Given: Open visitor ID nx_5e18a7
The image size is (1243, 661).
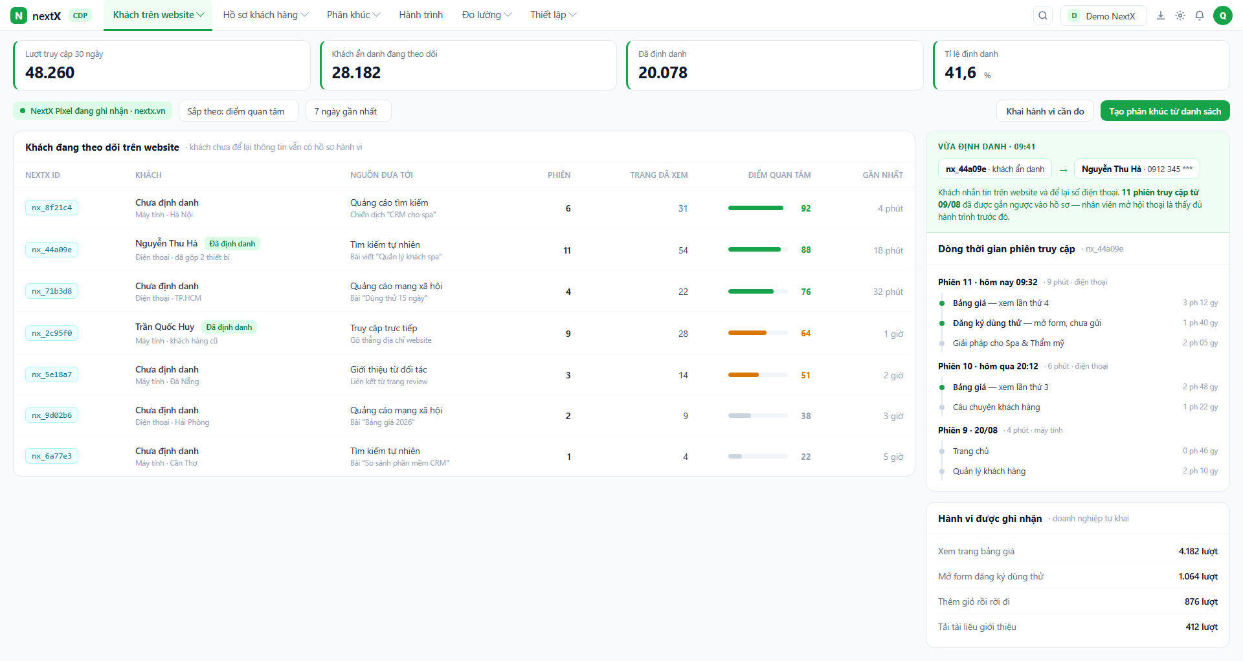Looking at the screenshot, I should 52,374.
